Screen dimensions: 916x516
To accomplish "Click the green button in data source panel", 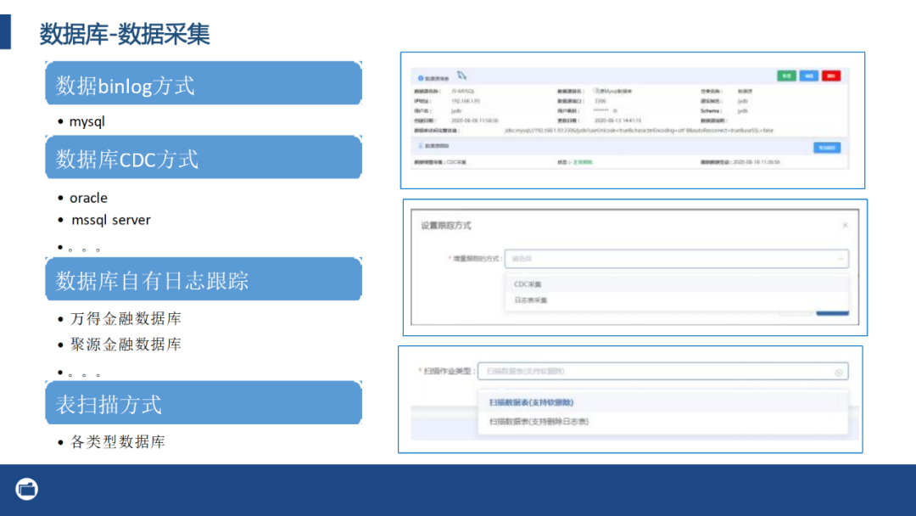I will point(786,76).
